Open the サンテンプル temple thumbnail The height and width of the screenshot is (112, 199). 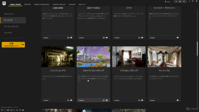164,57
